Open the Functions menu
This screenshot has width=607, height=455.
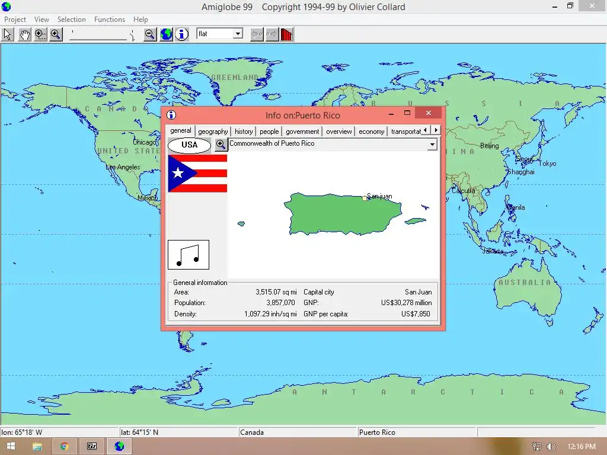(110, 20)
